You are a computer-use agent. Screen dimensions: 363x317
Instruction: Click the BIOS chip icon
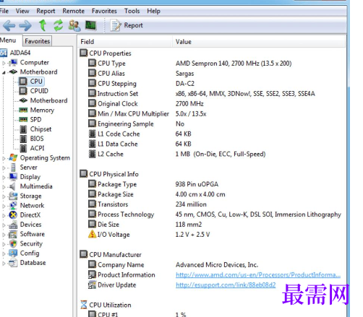[x=23, y=139]
